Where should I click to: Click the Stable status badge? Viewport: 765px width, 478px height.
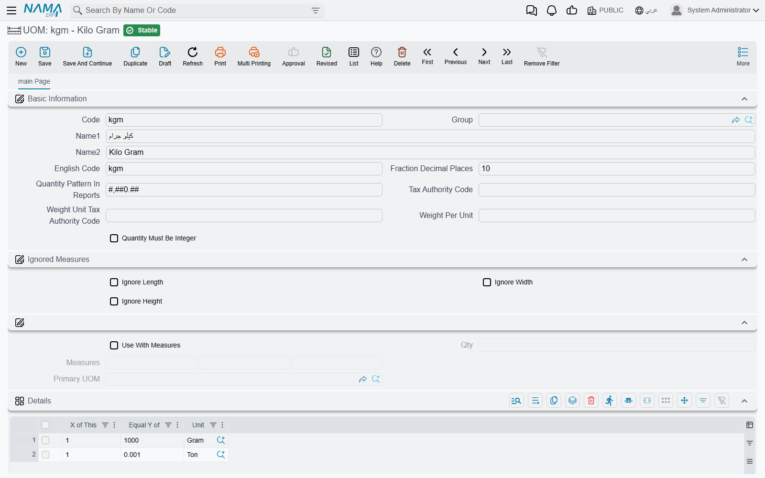[142, 30]
